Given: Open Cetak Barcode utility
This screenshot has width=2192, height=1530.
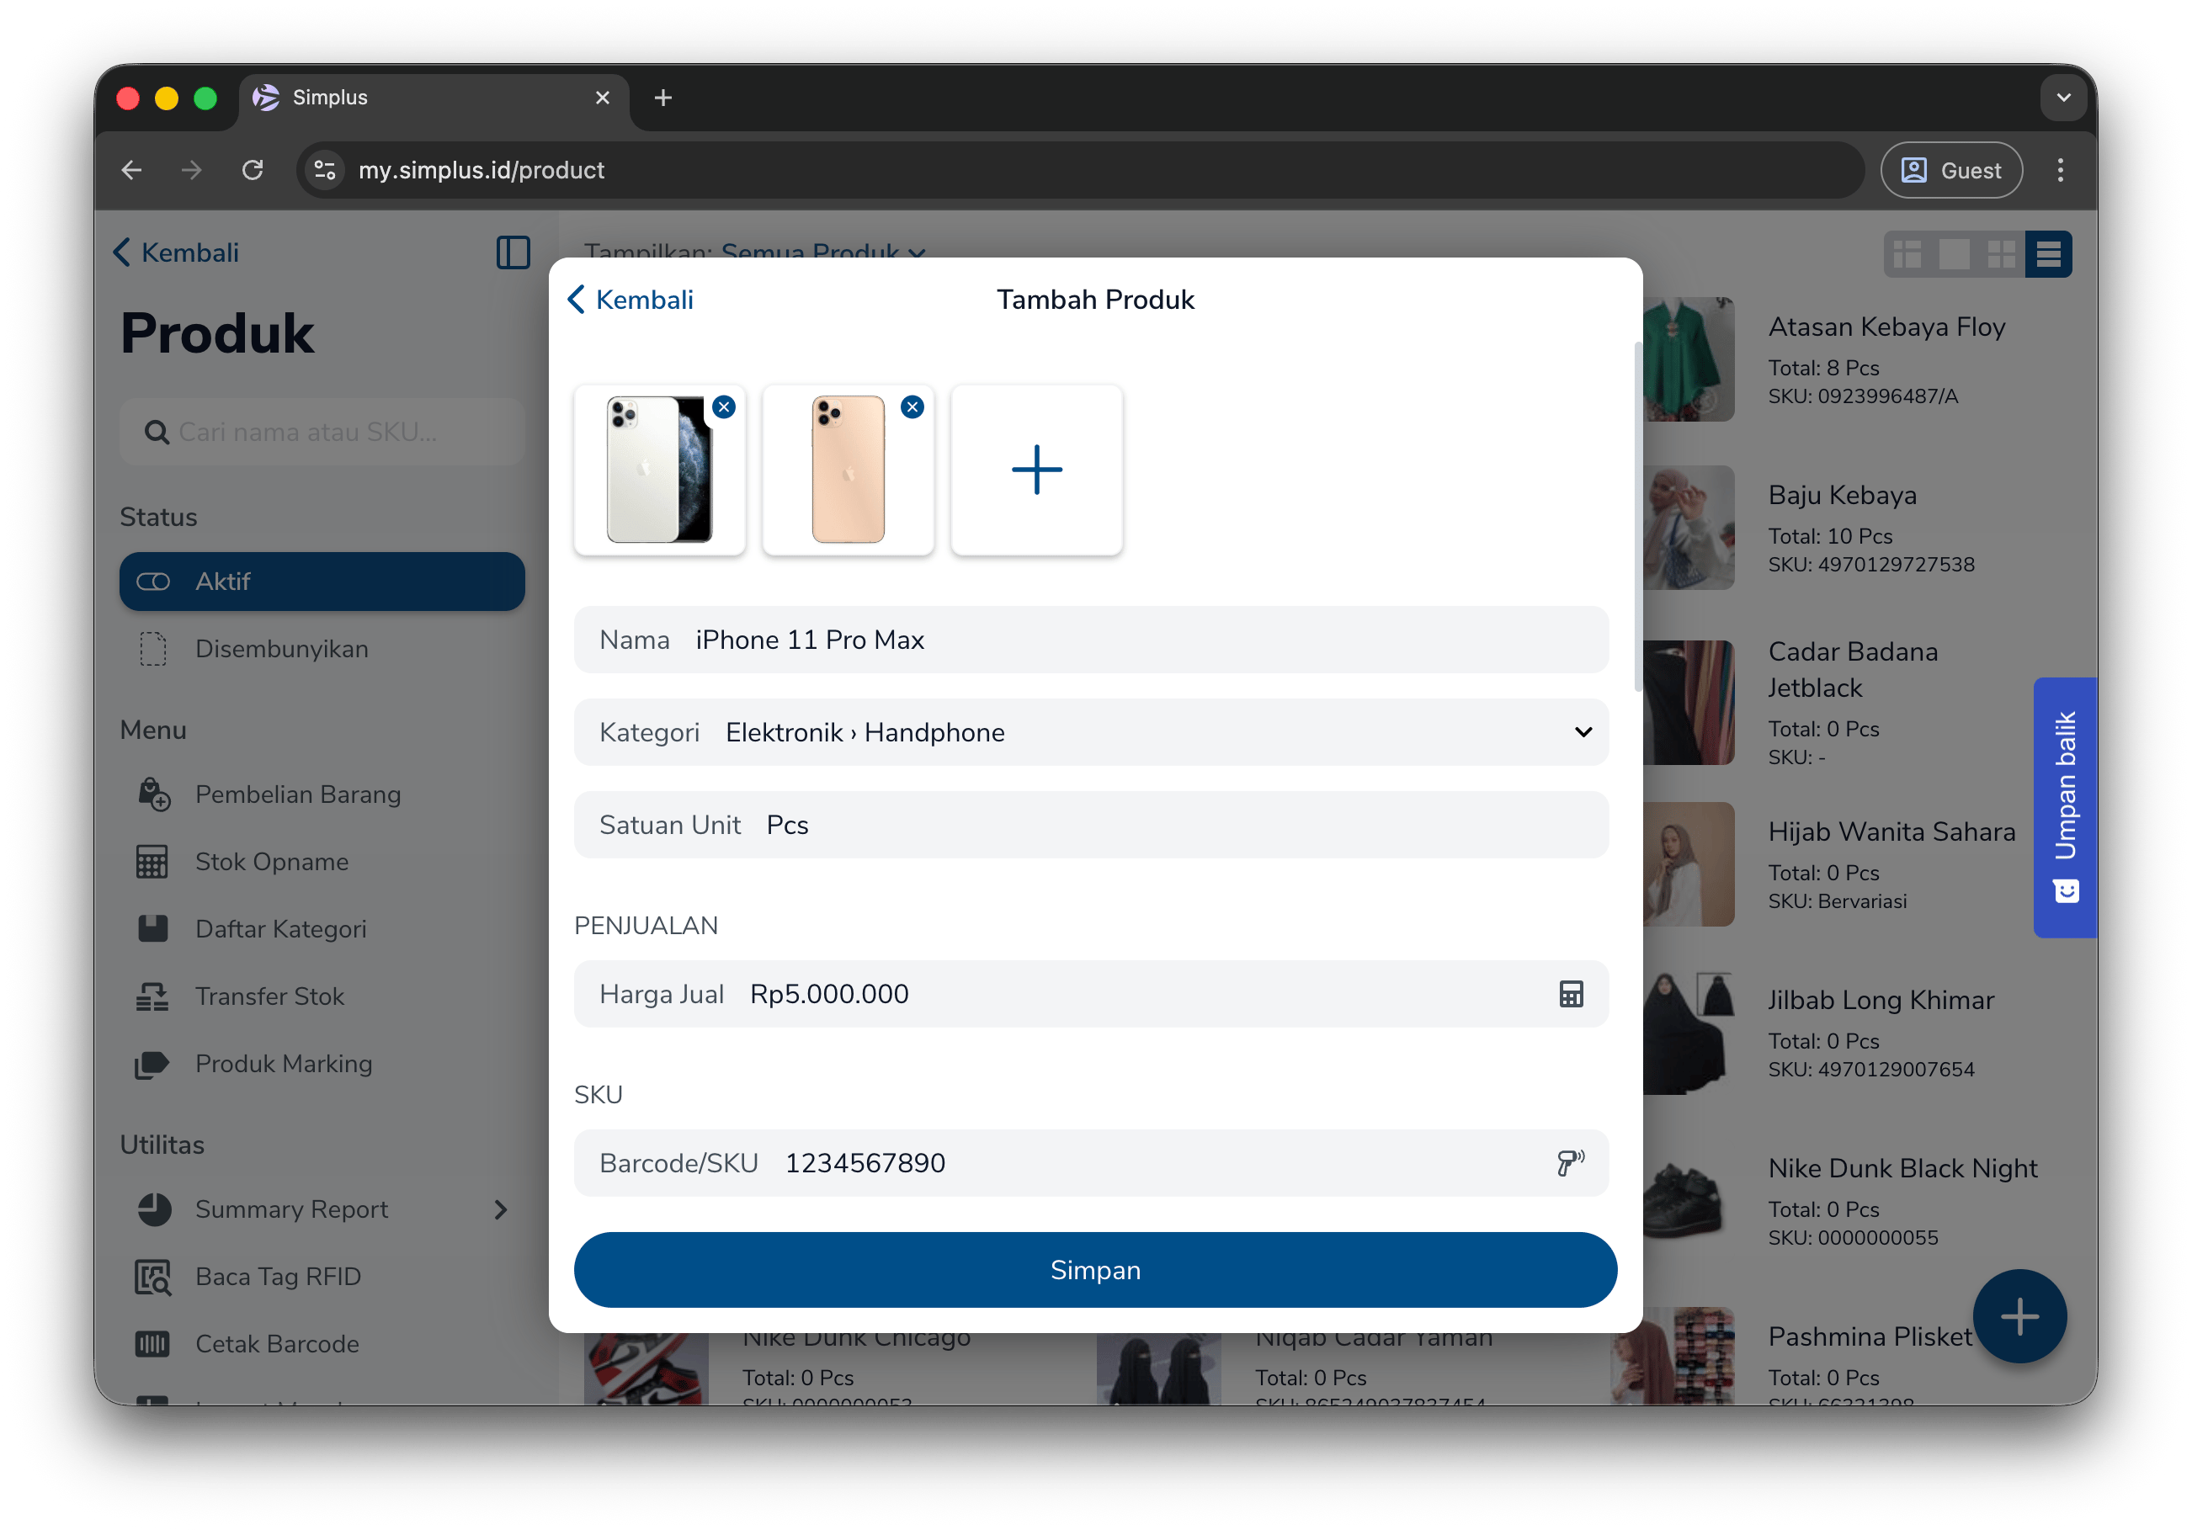Looking at the screenshot, I should [322, 1343].
